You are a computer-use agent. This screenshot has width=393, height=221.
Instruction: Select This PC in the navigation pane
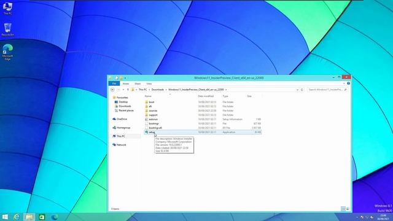pyautogui.click(x=119, y=136)
